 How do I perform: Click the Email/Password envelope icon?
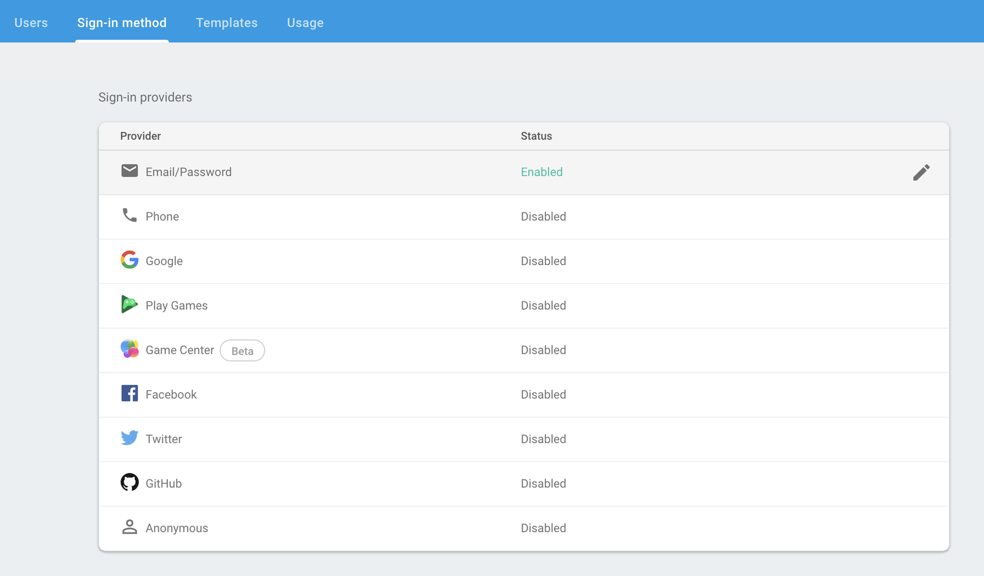tap(129, 171)
